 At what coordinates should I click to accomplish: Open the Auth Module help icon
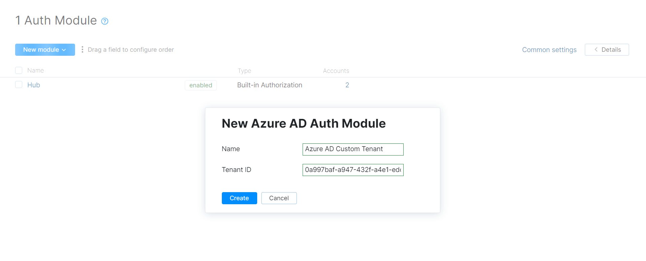(x=105, y=21)
